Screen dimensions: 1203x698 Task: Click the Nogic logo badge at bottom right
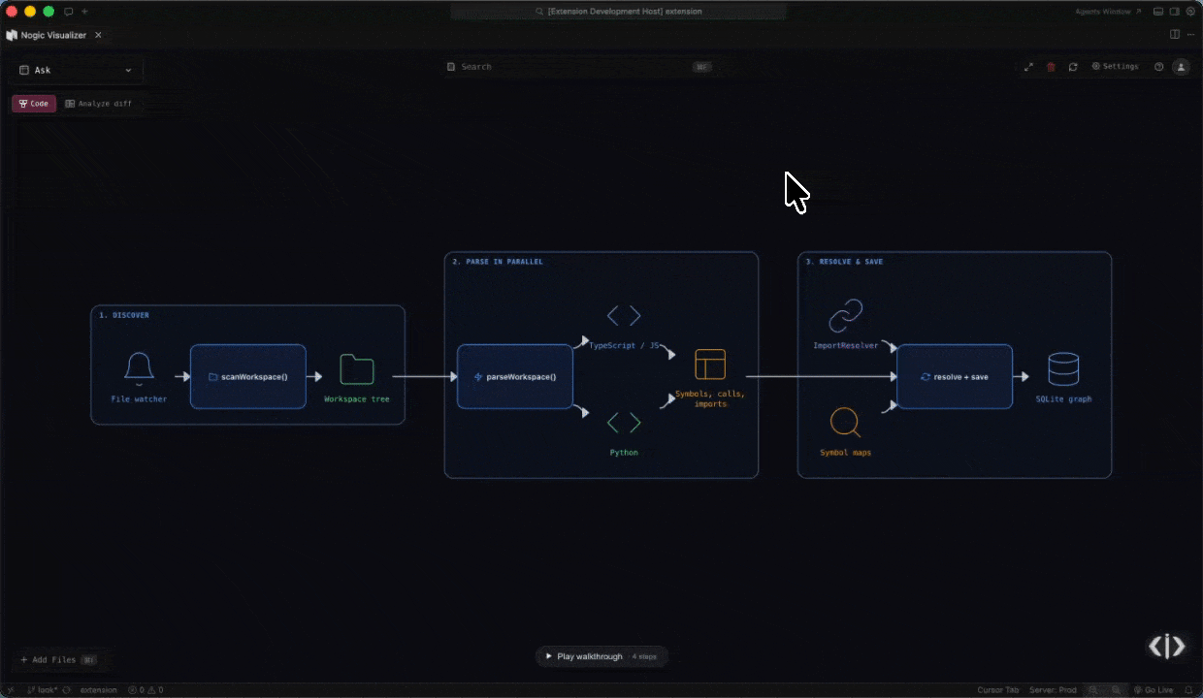click(1167, 647)
